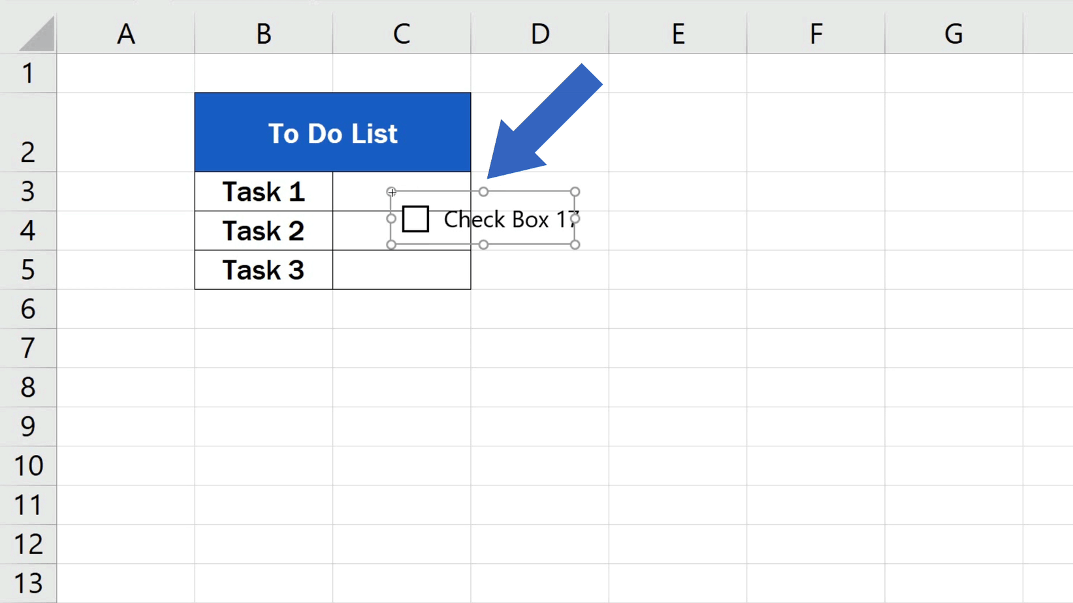Select row header 5
The image size is (1073, 603).
[x=27, y=270]
